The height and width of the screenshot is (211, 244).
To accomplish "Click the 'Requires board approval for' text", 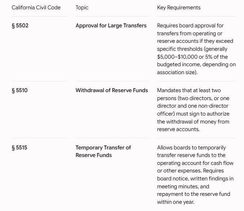I will pos(190,26).
